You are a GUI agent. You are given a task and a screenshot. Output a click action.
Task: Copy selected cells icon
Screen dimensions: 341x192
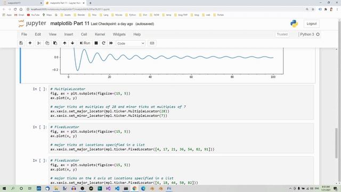[47, 43]
